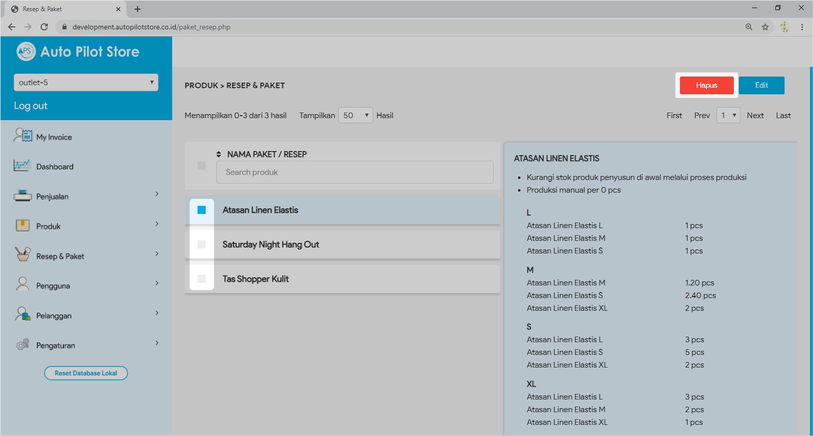The height and width of the screenshot is (436, 813).
Task: Open the Dashboard chart icon
Action: tap(22, 166)
